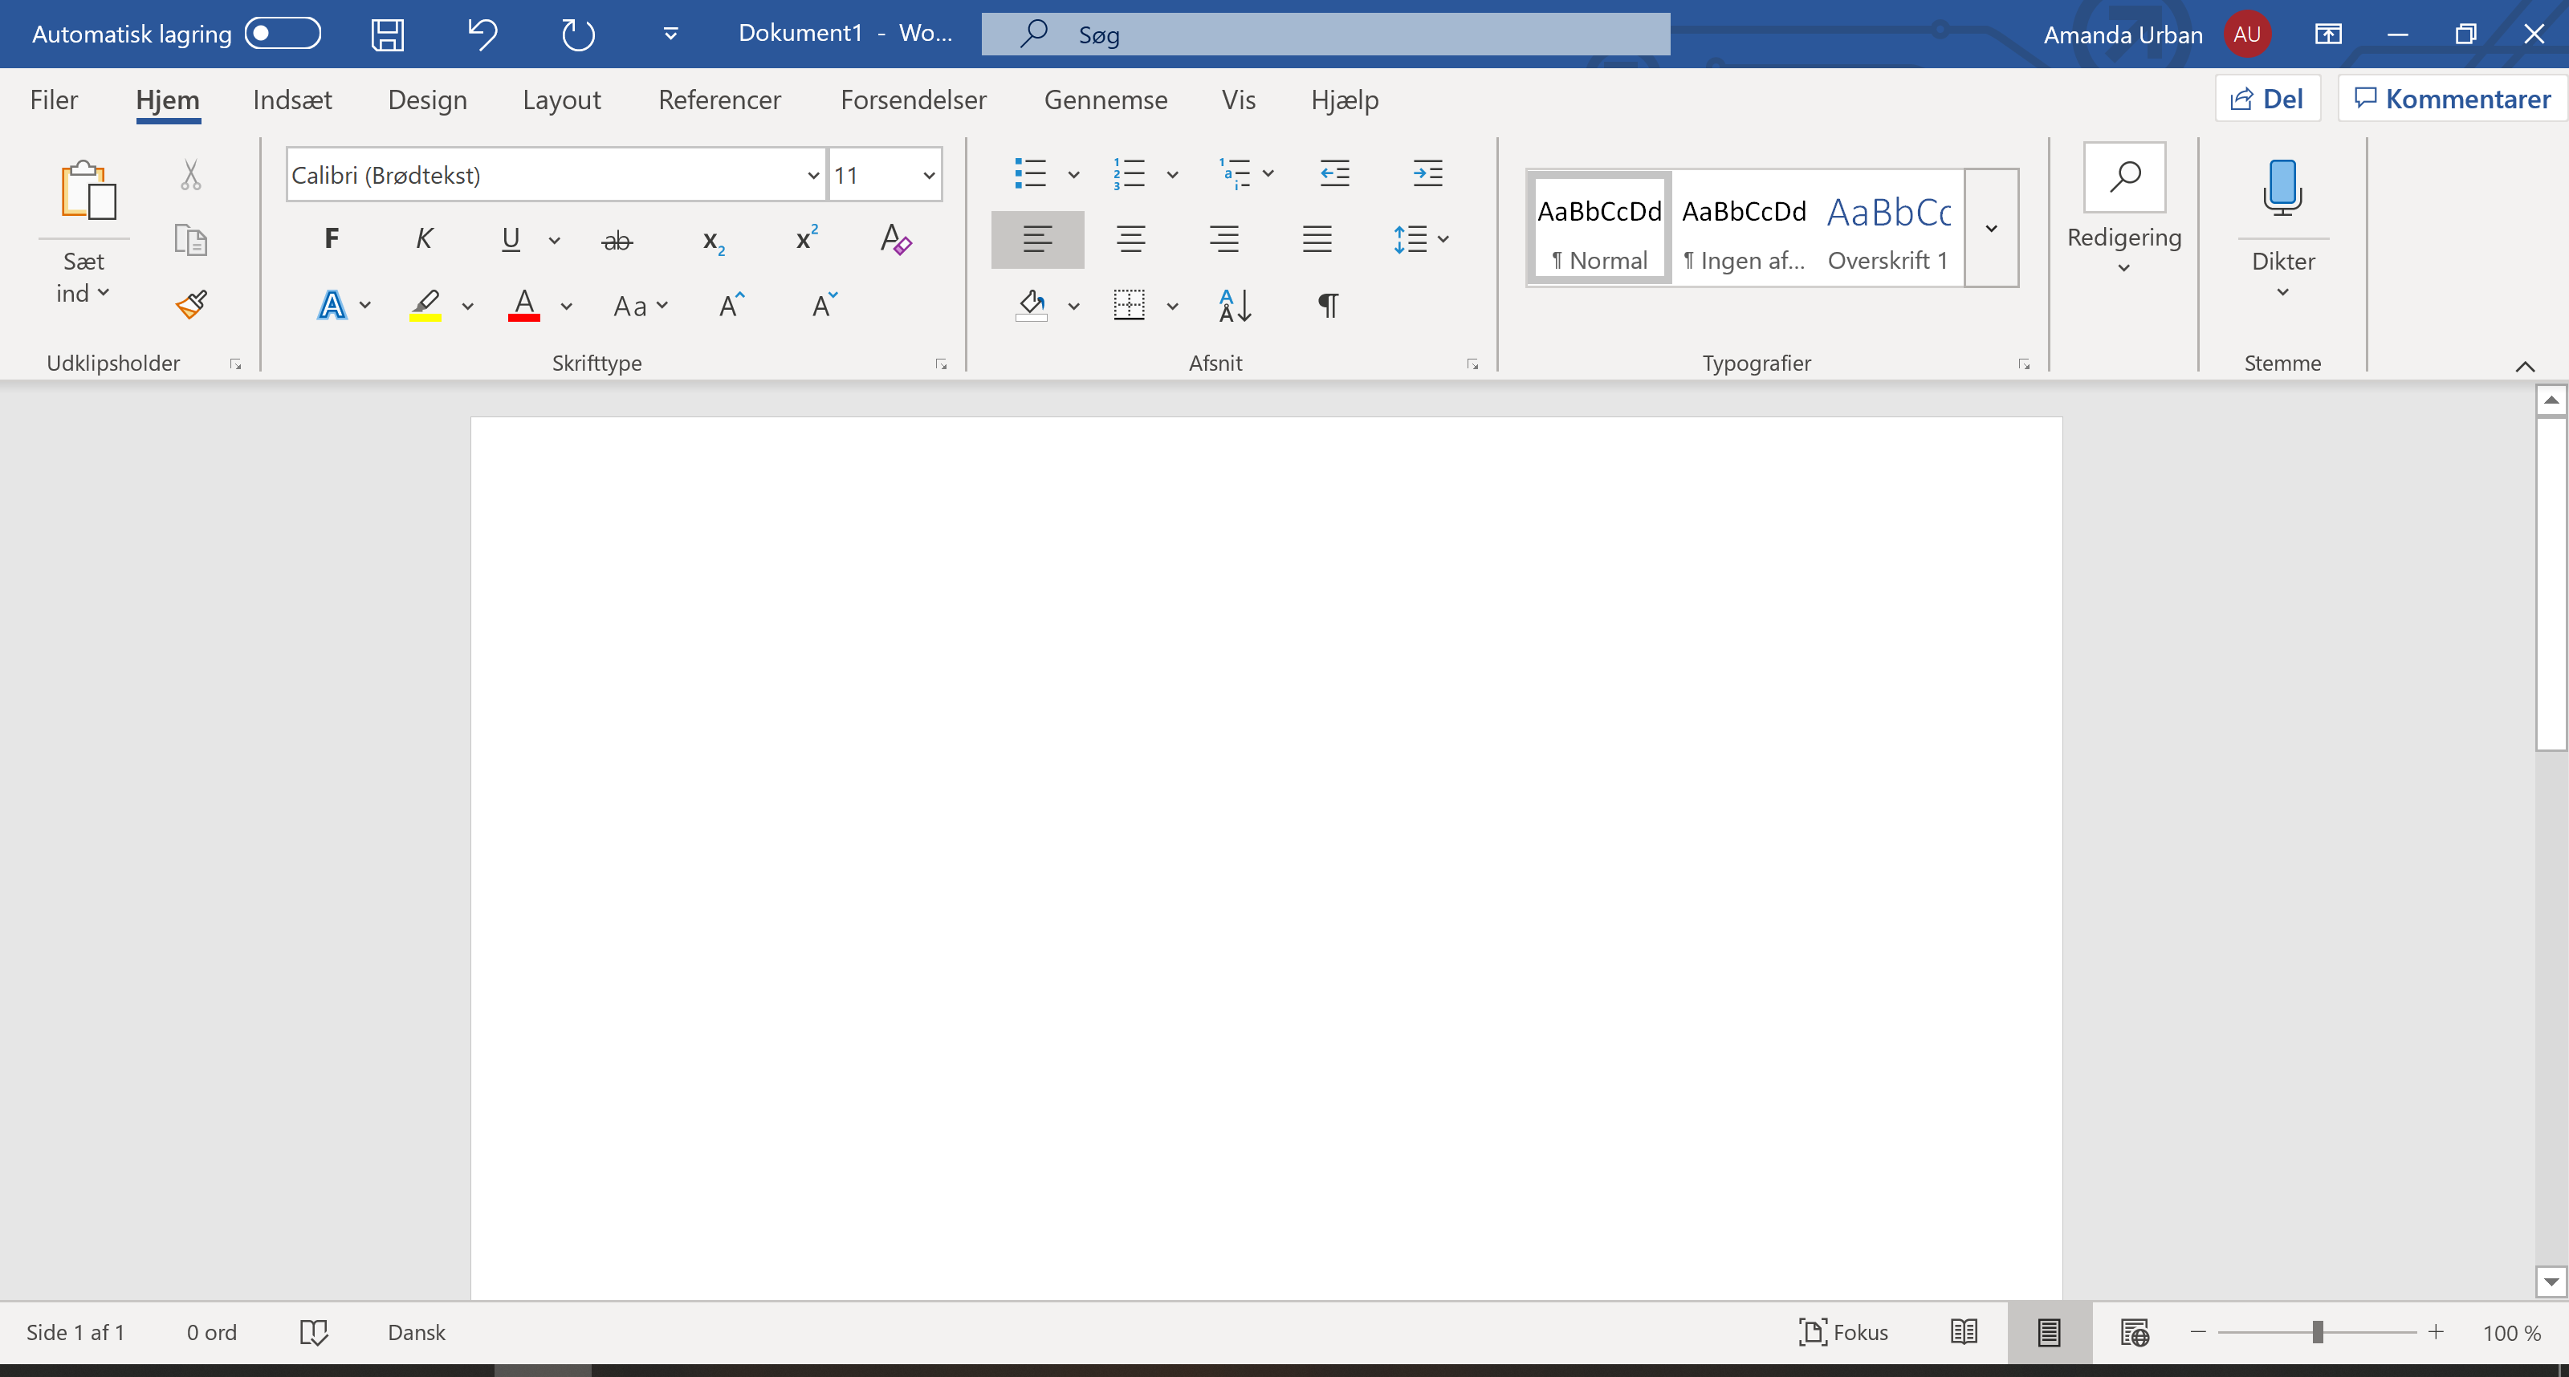Open the font size dropdown
The image size is (2569, 1377).
(929, 176)
